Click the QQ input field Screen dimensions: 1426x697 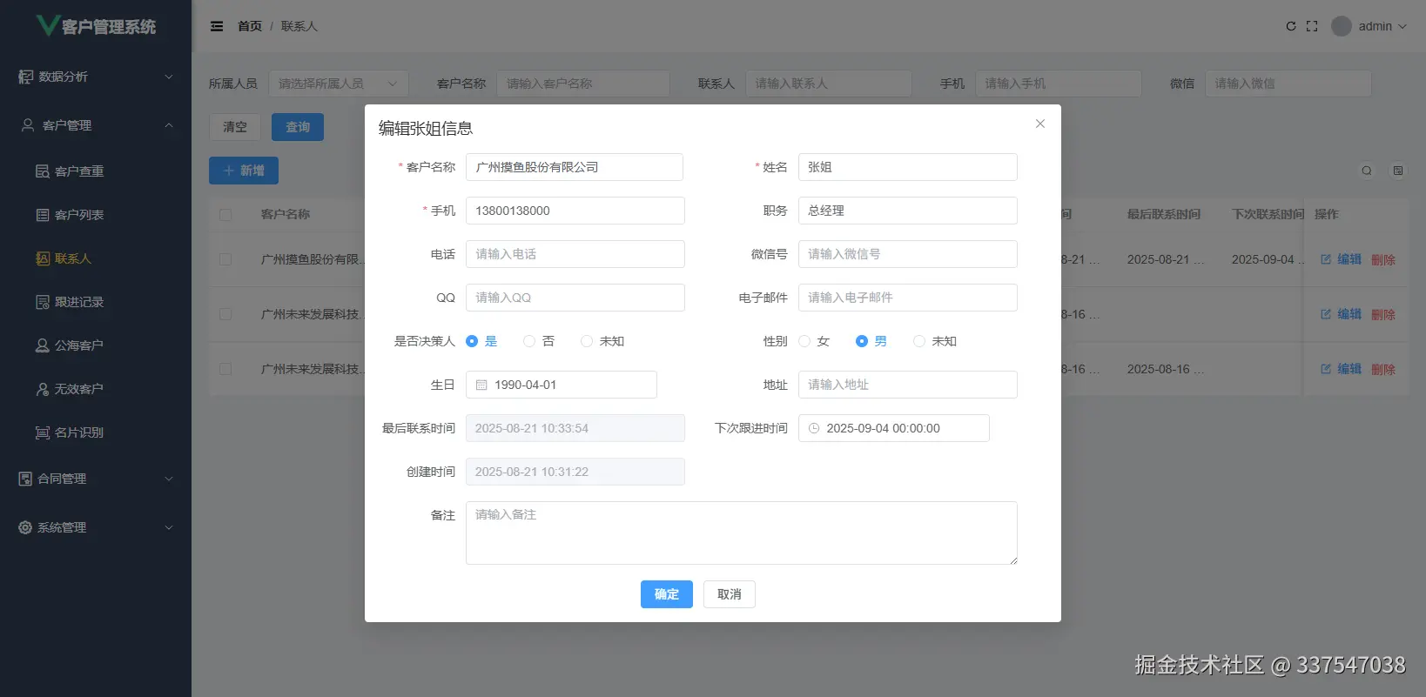tap(575, 298)
